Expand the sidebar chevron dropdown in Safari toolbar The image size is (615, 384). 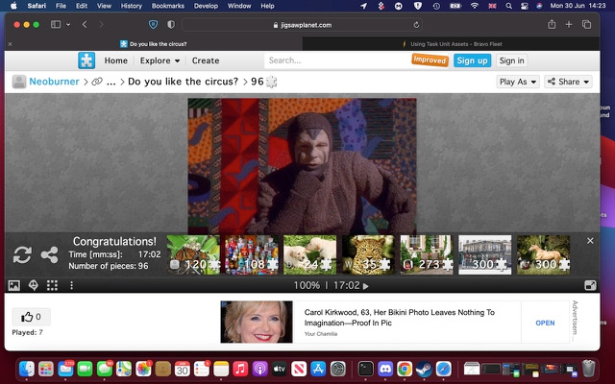68,24
